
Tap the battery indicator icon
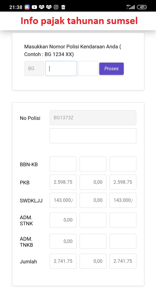click(x=142, y=7)
